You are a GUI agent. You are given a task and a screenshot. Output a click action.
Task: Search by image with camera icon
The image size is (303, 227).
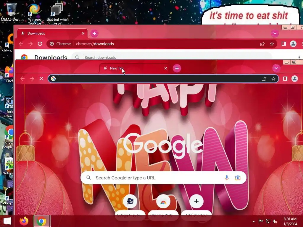tap(238, 178)
